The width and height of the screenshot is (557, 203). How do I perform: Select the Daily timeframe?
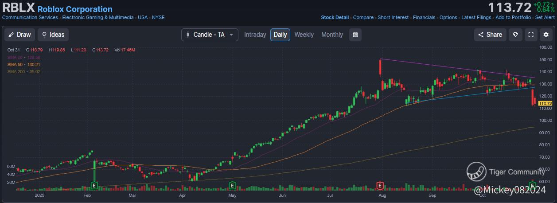(280, 35)
